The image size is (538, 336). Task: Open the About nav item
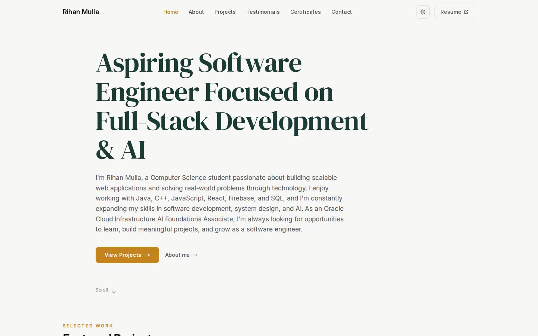pos(196,12)
